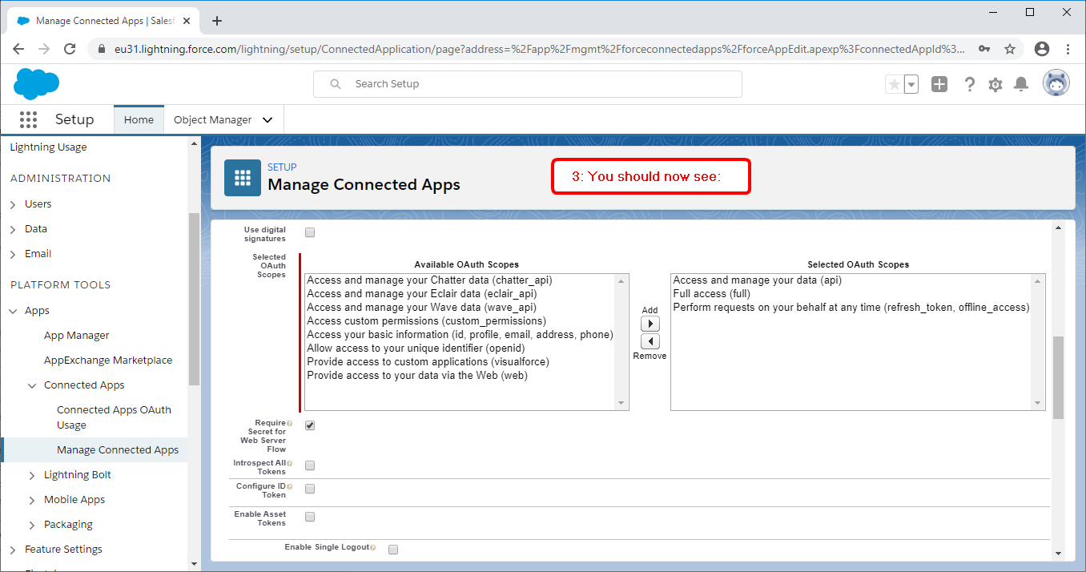
Task: Open Global Actions plus icon
Action: tap(939, 84)
